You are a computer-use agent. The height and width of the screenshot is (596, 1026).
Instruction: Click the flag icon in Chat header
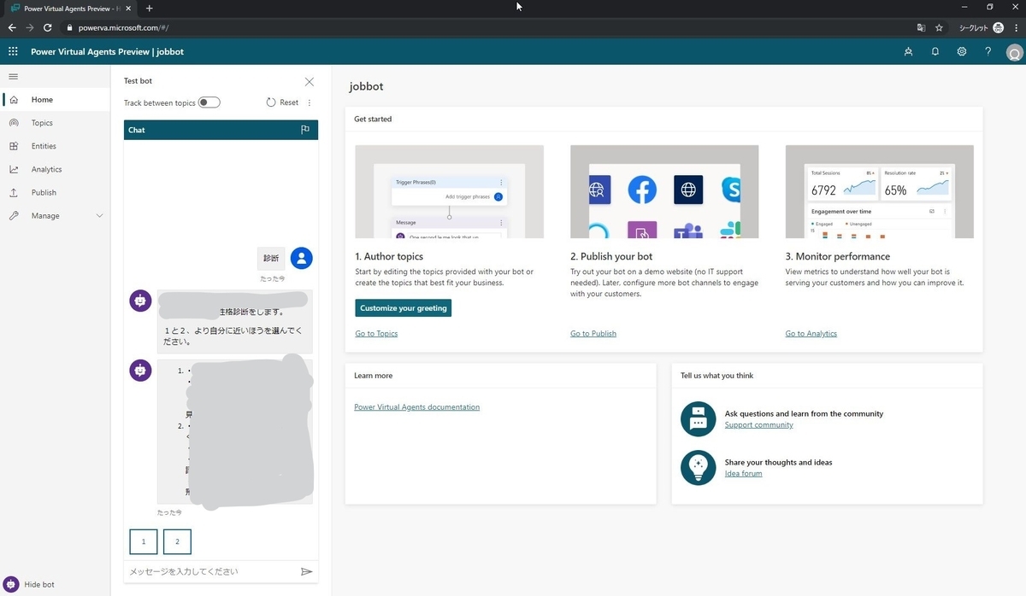coord(305,130)
